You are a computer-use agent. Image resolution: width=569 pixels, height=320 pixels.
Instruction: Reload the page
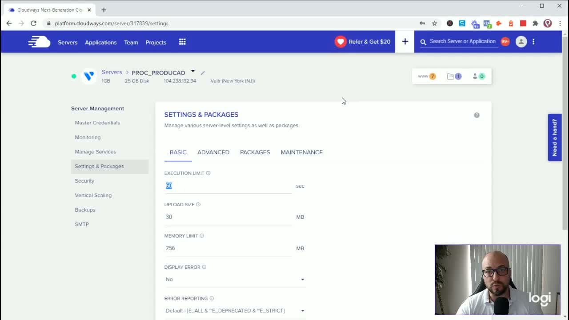(33, 23)
